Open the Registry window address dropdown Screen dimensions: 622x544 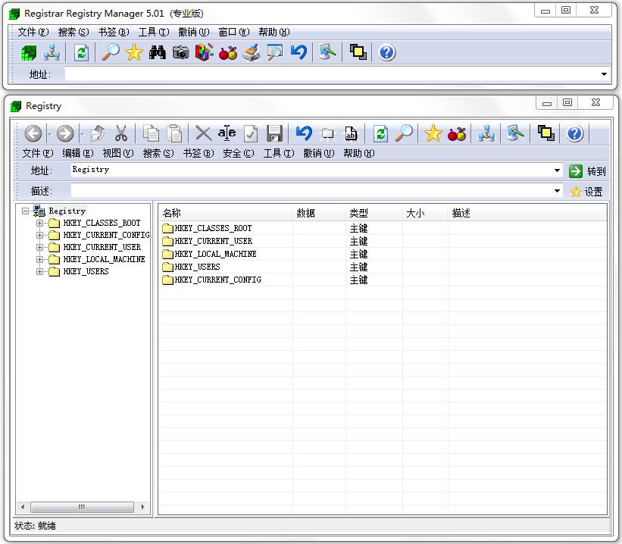point(557,171)
